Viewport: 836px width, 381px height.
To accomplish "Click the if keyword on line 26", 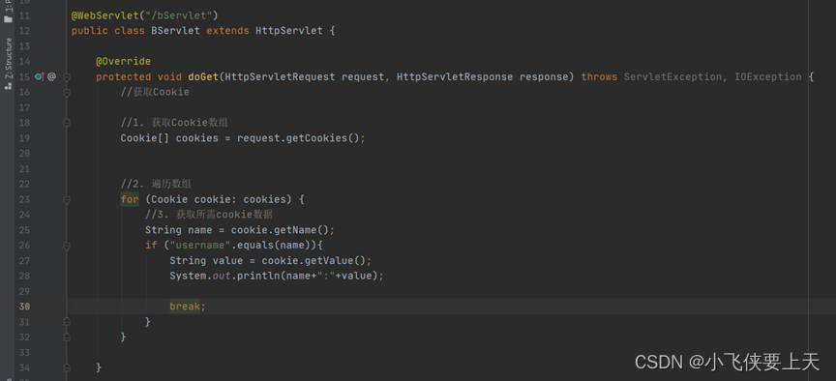I will pyautogui.click(x=151, y=245).
